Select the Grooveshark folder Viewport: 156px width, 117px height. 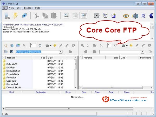12,84
